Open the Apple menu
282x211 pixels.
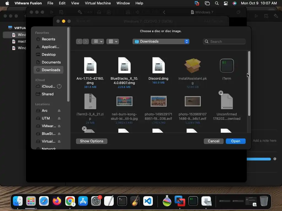point(7,3)
